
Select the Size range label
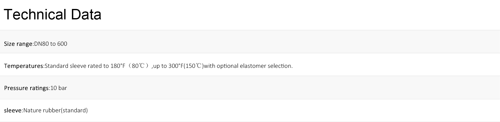click(18, 44)
